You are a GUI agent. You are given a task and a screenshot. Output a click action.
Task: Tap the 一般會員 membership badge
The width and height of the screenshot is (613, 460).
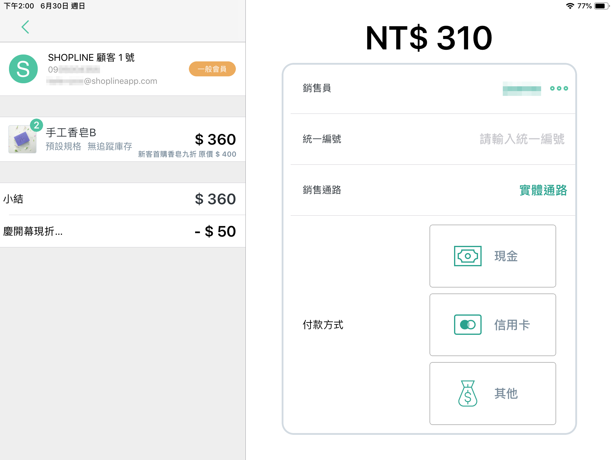[212, 69]
